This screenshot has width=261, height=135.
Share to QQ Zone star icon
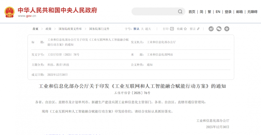[x=227, y=29]
